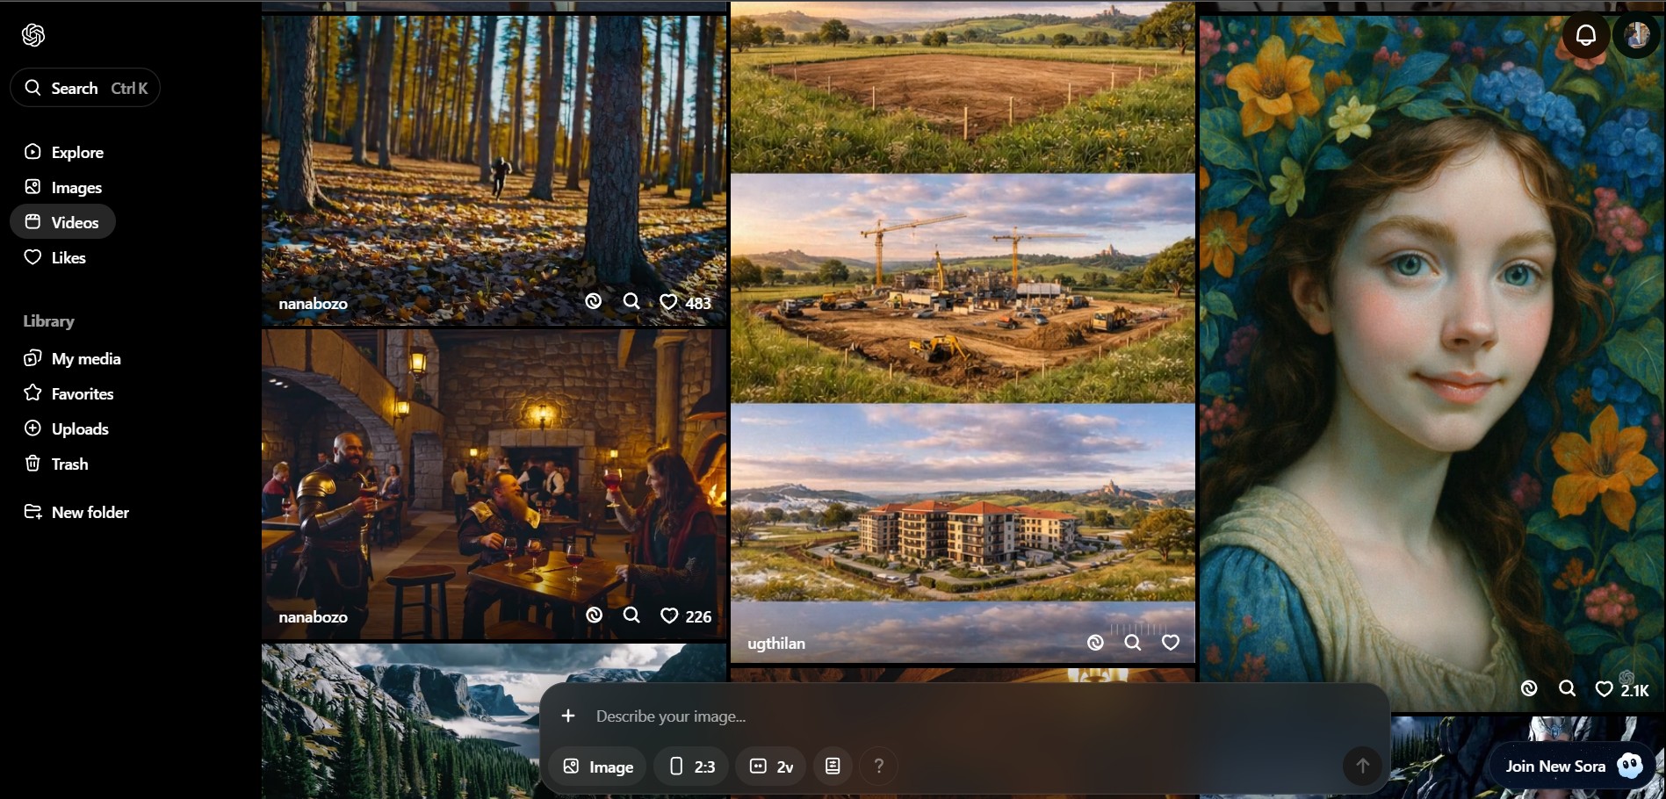
Task: Like the forest video with 483 likes
Action: point(668,302)
